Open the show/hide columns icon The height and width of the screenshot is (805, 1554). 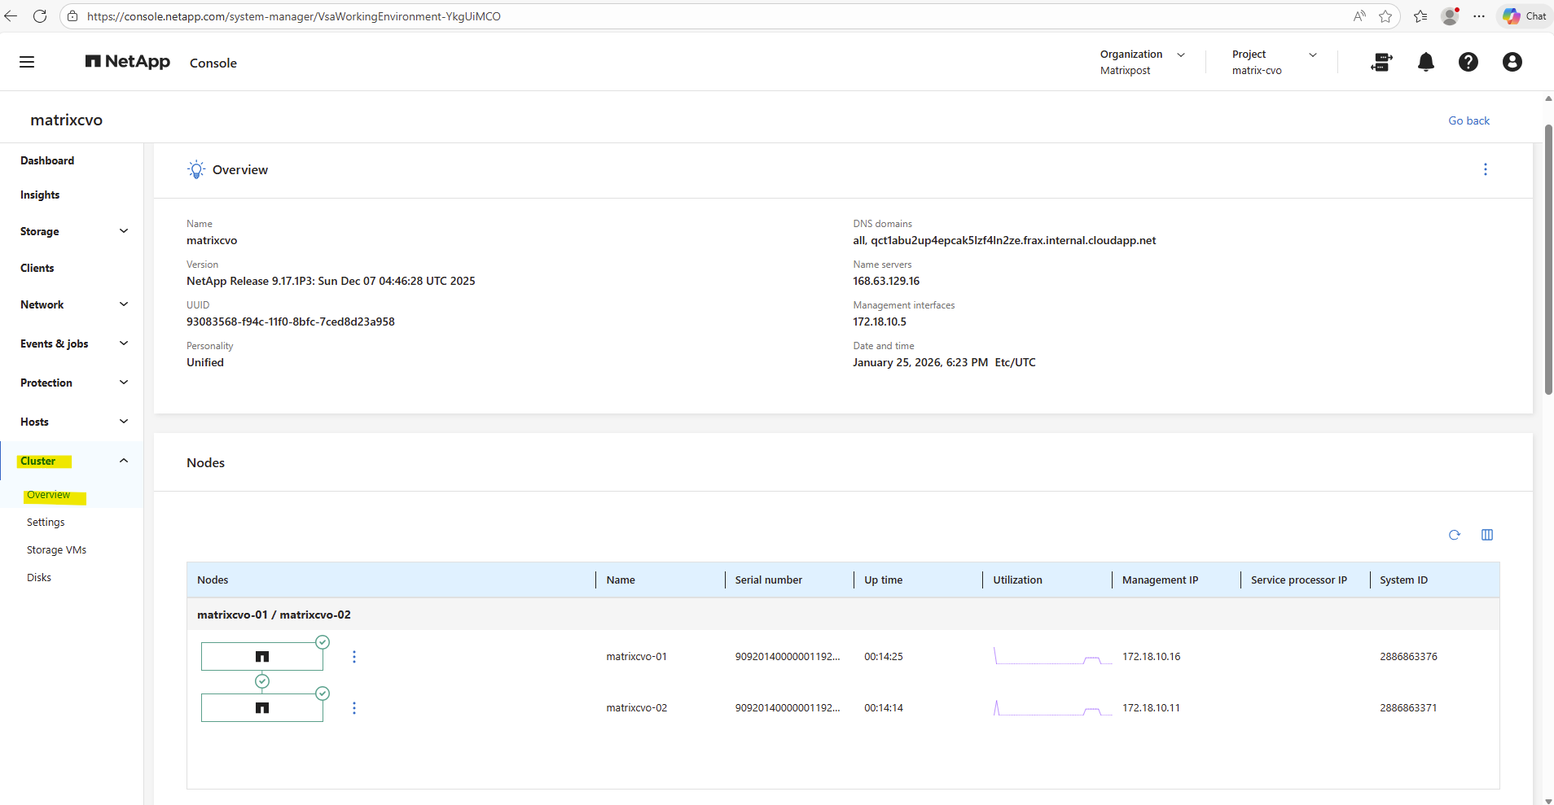(x=1486, y=535)
